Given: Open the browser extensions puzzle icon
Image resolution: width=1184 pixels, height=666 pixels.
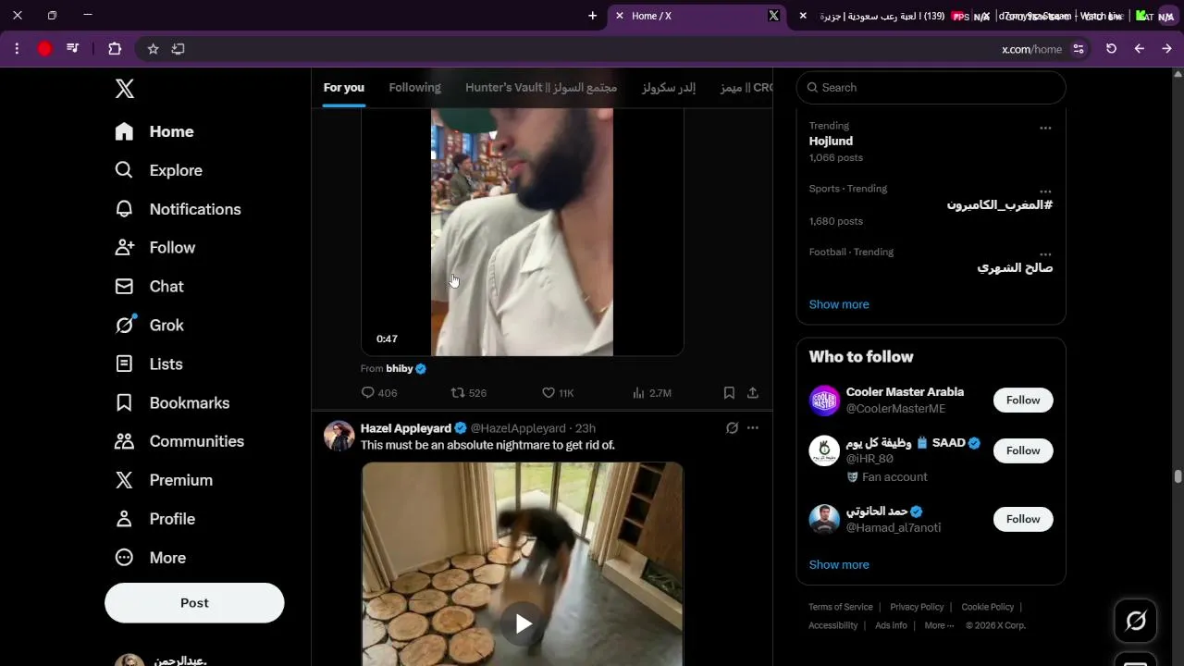Looking at the screenshot, I should pyautogui.click(x=115, y=49).
